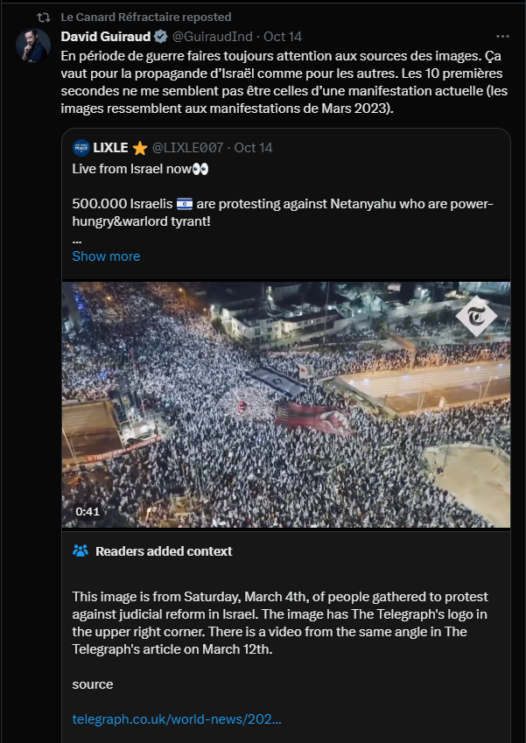Click 'Le Canard Réfractaire reposted' label
This screenshot has width=526, height=743.
click(146, 17)
